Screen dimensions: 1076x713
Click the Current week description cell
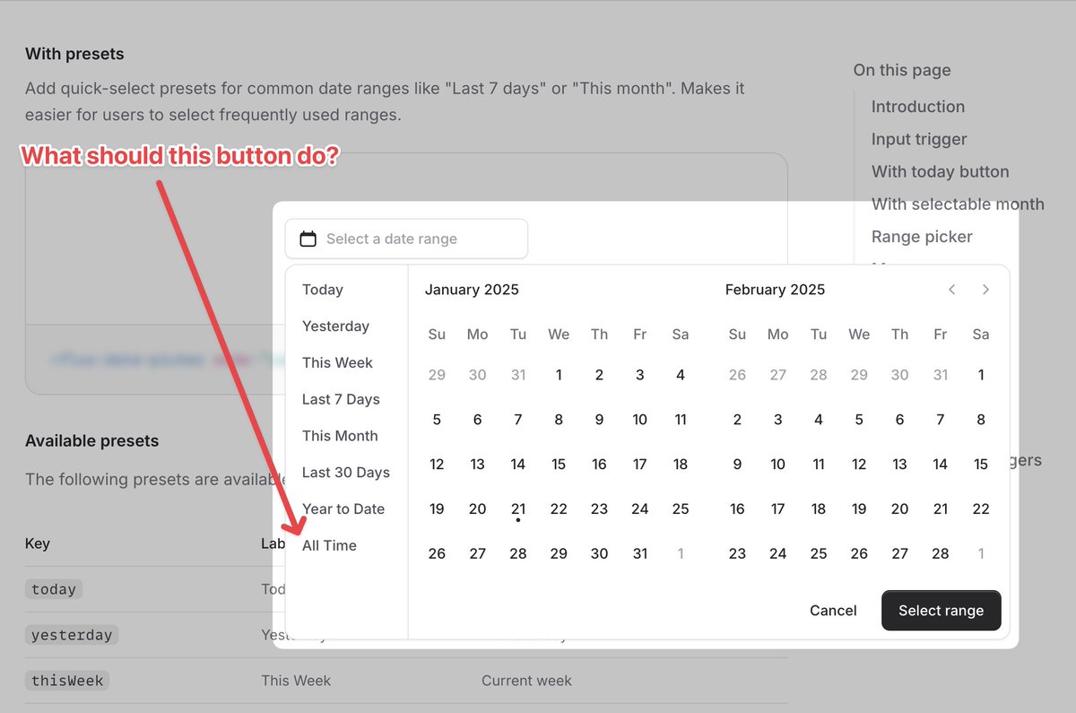pyautogui.click(x=526, y=681)
